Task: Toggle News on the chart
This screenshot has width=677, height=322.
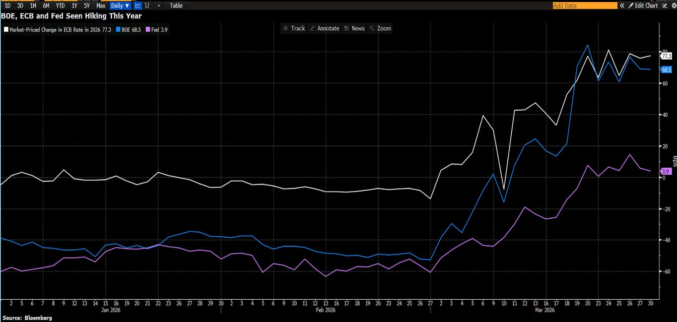Action: [354, 28]
